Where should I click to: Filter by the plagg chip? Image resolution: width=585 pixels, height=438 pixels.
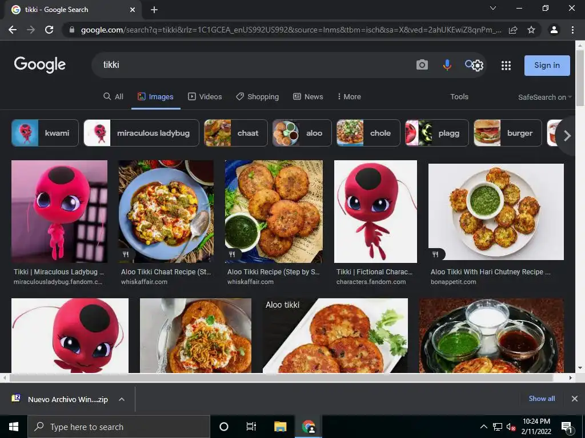(437, 133)
